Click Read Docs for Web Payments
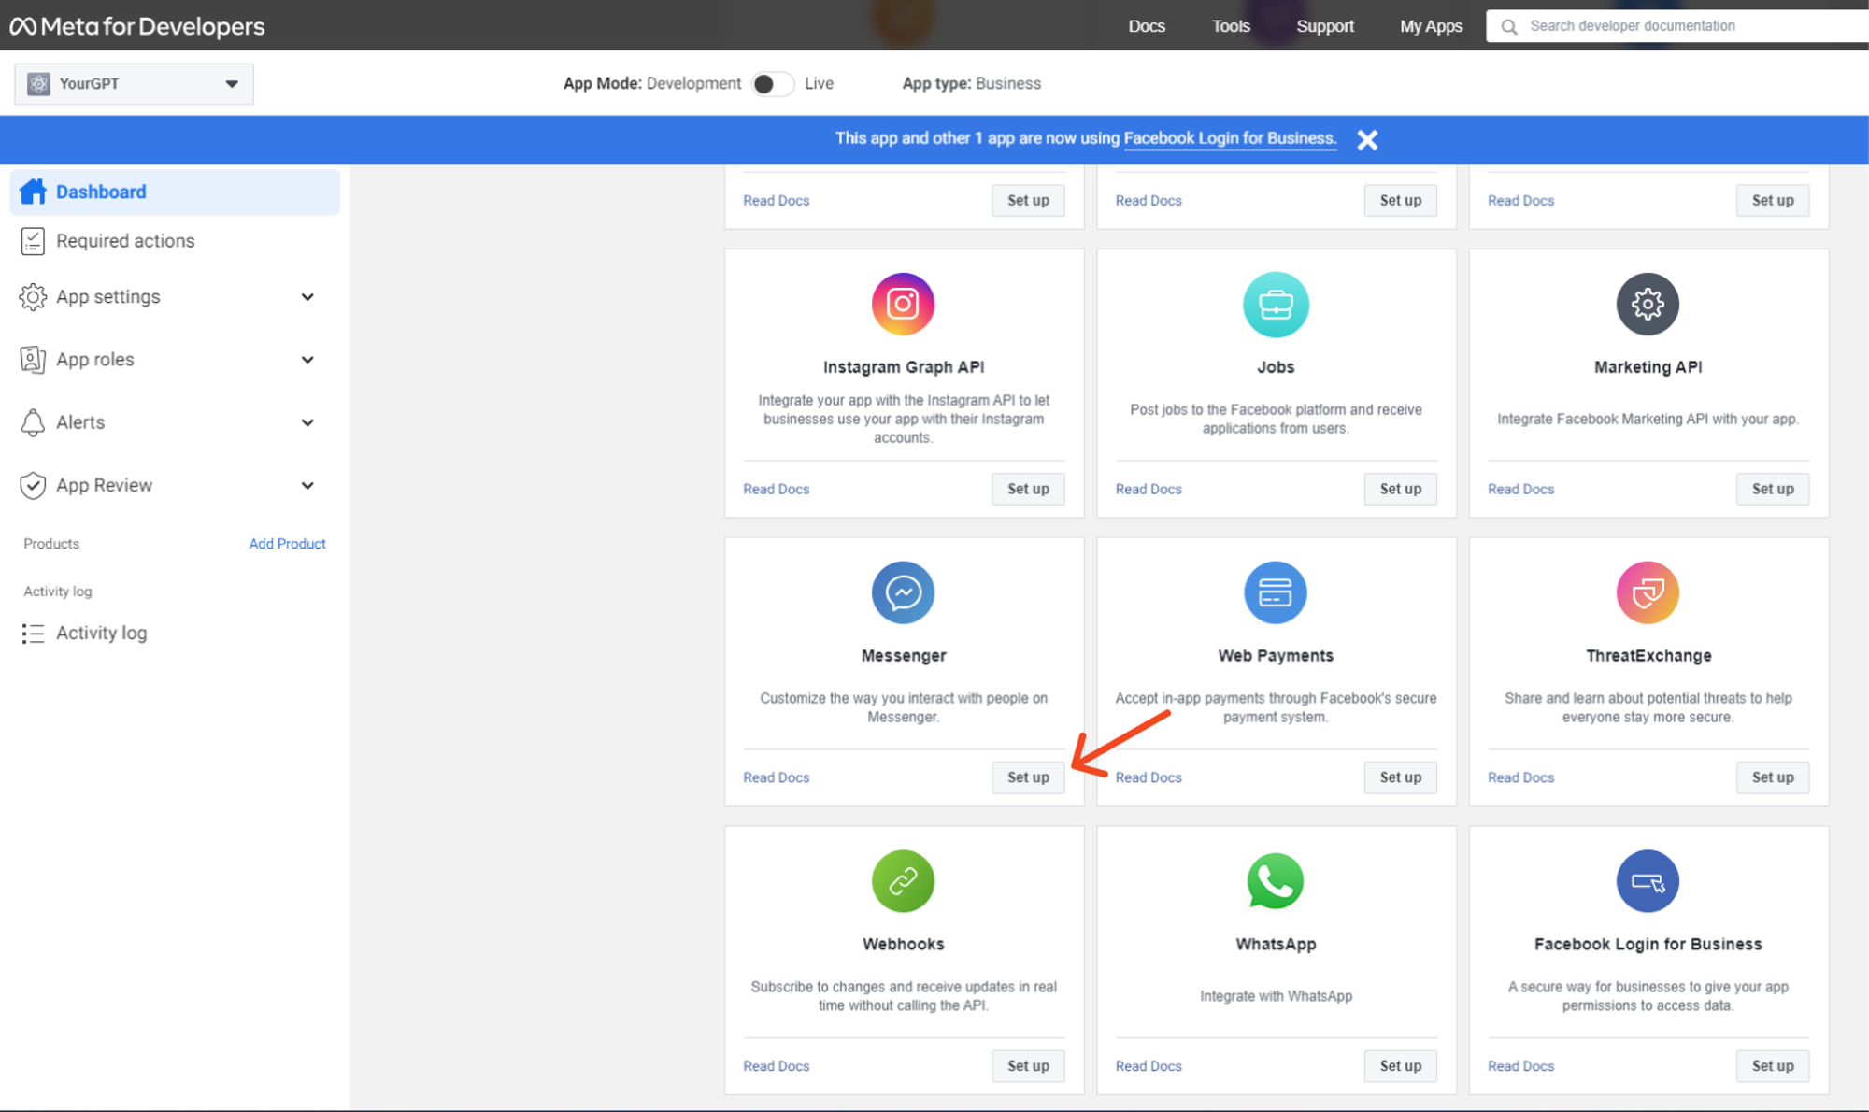1869x1112 pixels. tap(1147, 777)
